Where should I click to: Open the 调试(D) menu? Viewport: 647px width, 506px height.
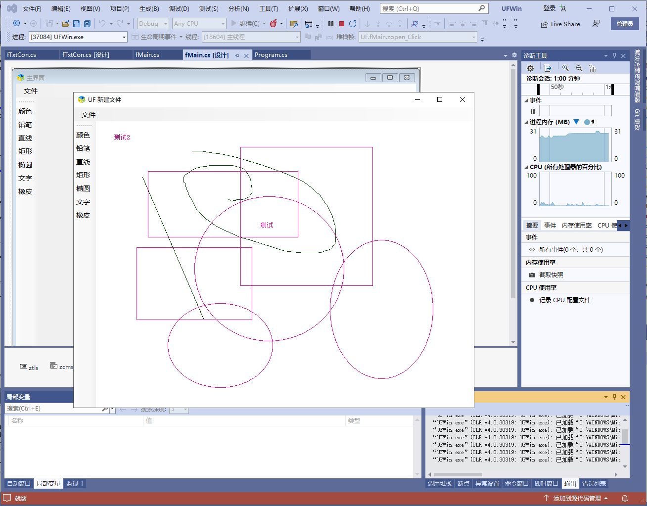[x=179, y=9]
